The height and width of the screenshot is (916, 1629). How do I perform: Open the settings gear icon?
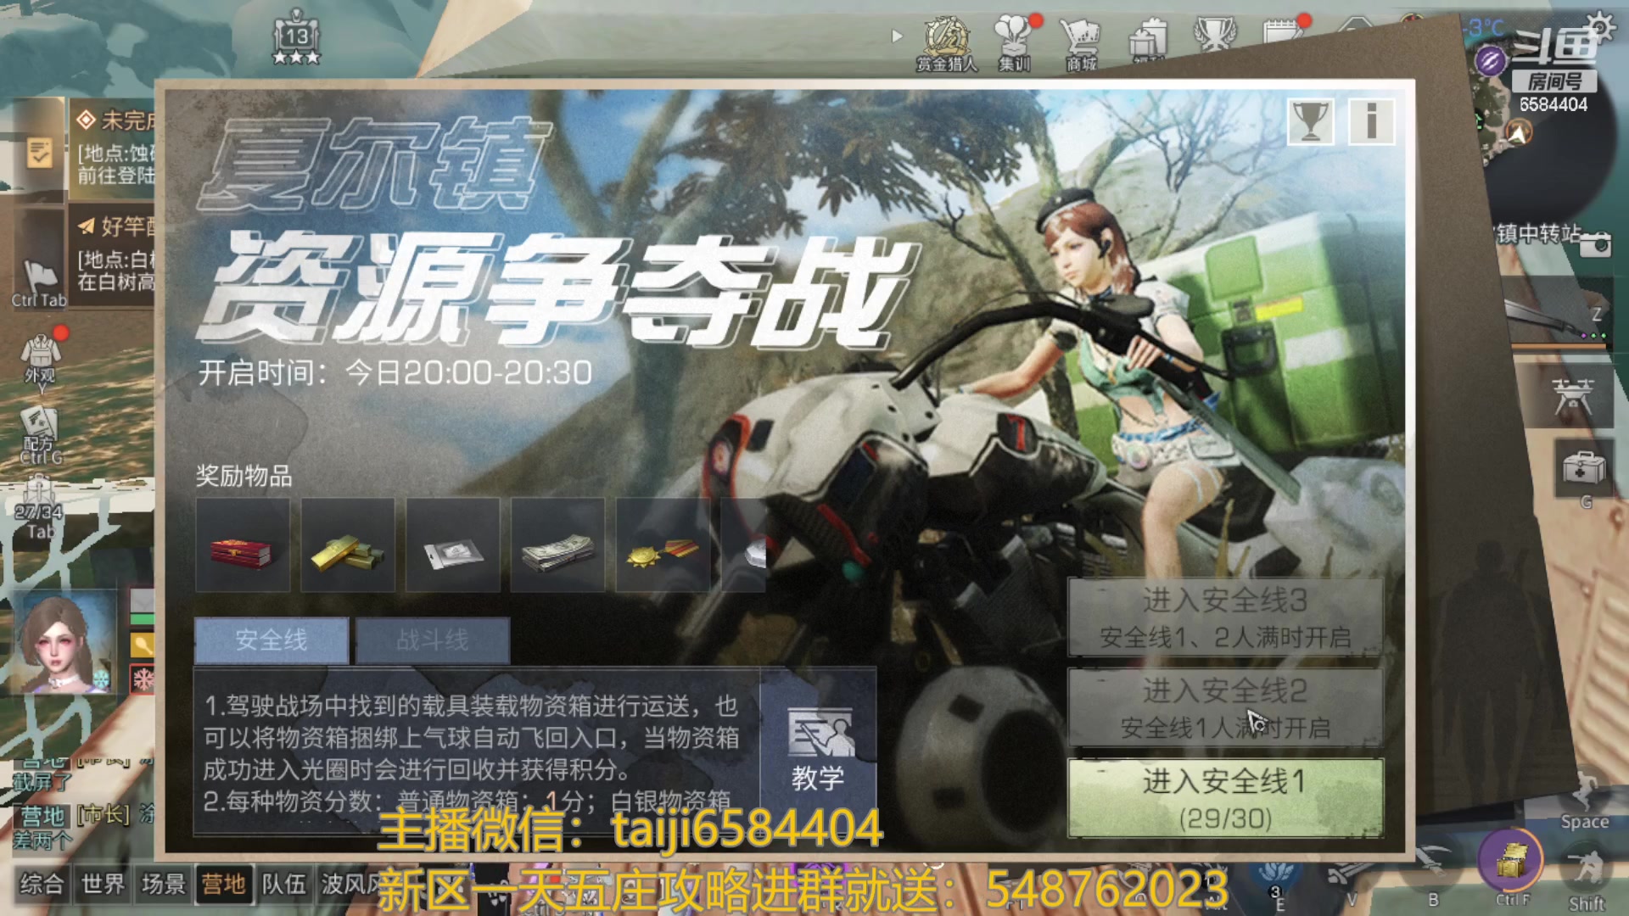[x=1600, y=27]
